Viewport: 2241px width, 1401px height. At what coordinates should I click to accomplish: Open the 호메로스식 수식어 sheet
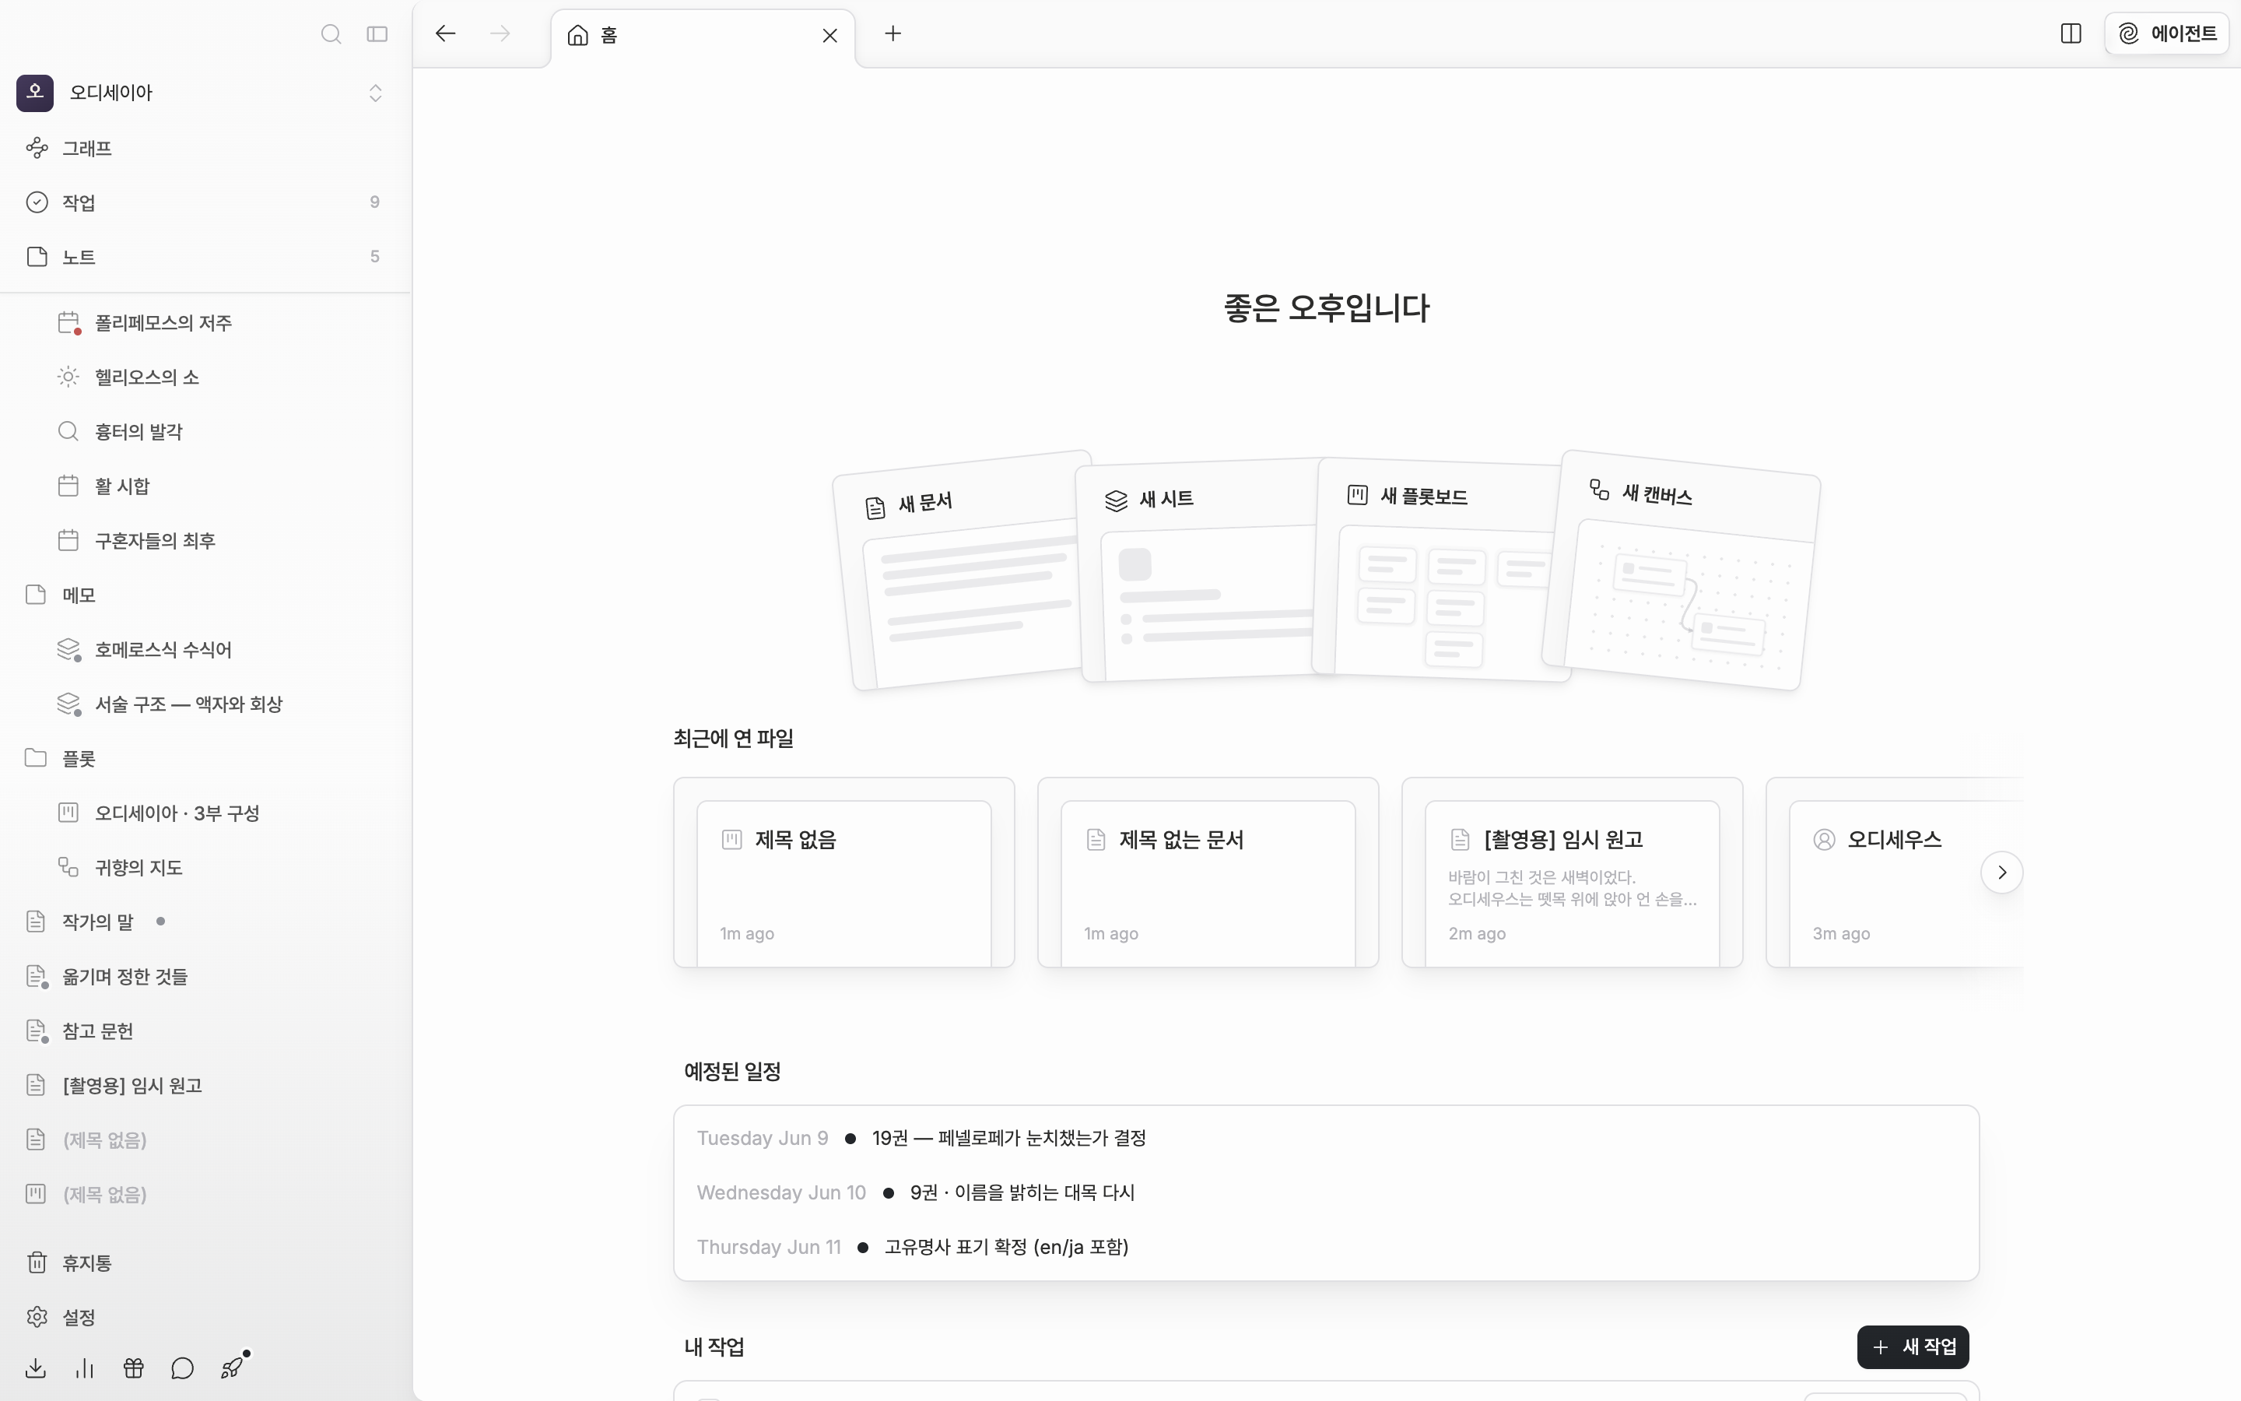(x=205, y=650)
